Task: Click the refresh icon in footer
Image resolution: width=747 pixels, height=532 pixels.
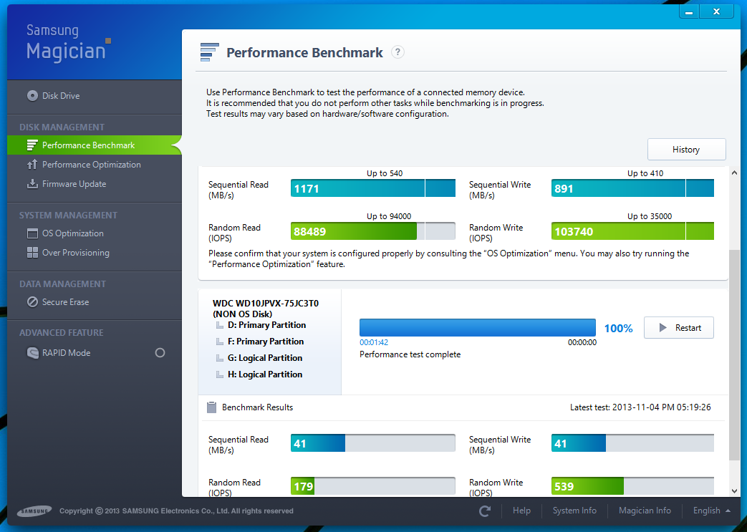Action: [x=485, y=511]
